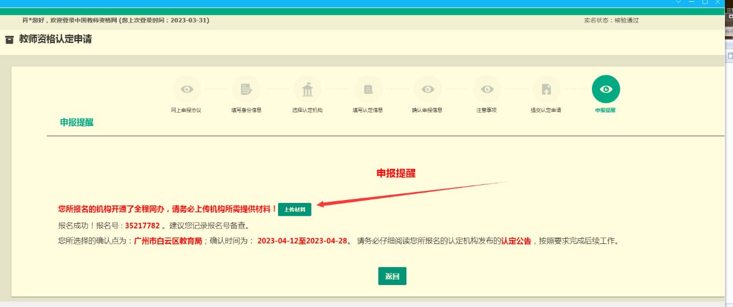Screen dimensions: 733x307
Task: Close the window with the X button
Action: (718, 2)
